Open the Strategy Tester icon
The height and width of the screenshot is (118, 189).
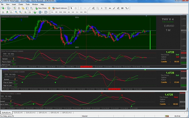pos(31,8)
